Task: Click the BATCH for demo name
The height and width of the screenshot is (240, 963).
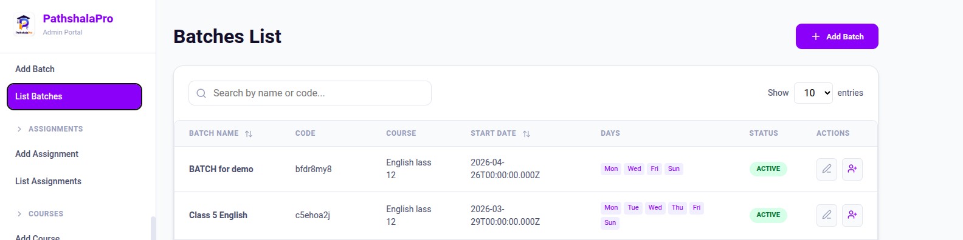Action: [221, 169]
